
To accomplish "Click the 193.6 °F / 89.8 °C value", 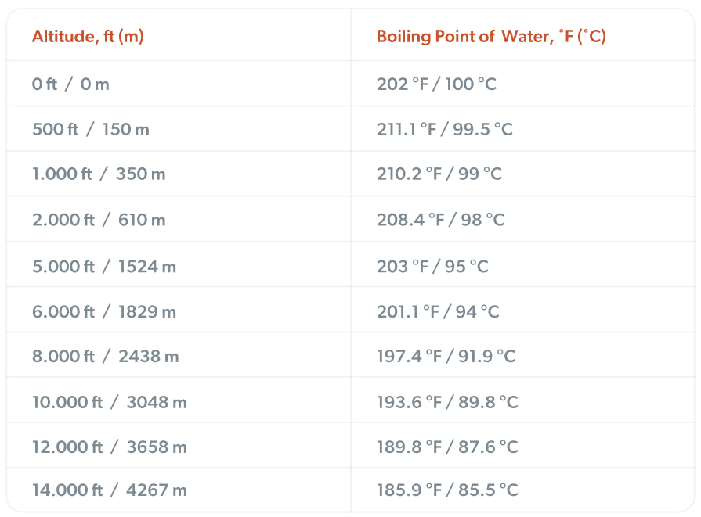I will click(447, 402).
